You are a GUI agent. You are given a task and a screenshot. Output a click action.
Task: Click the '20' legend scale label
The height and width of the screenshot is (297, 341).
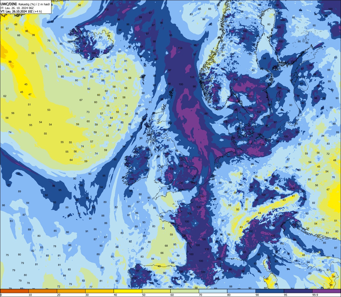coord(59,295)
